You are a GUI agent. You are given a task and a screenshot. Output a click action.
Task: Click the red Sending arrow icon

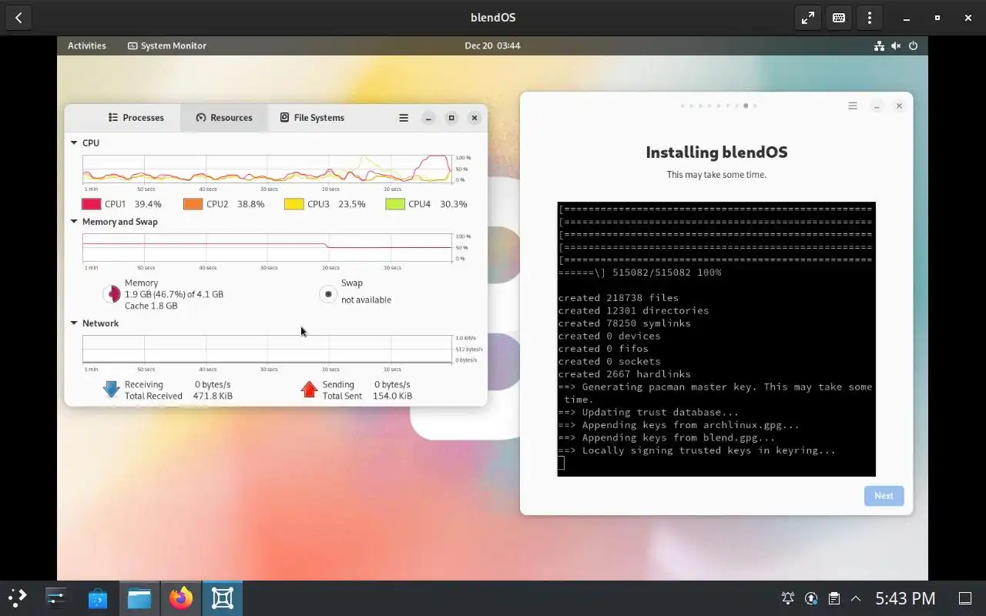point(309,390)
